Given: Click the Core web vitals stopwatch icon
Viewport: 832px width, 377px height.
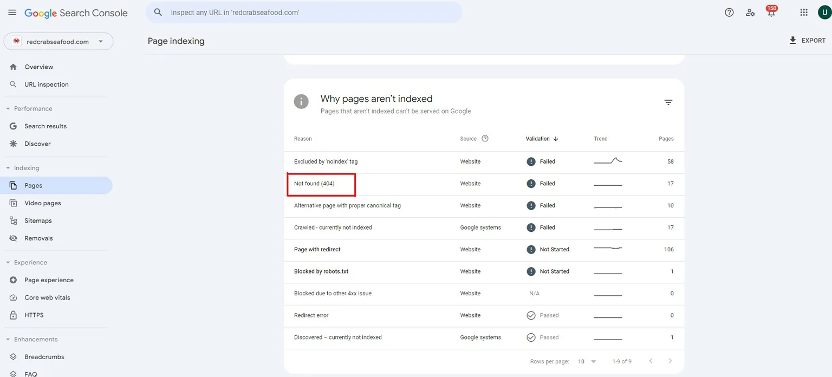Looking at the screenshot, I should (x=13, y=297).
